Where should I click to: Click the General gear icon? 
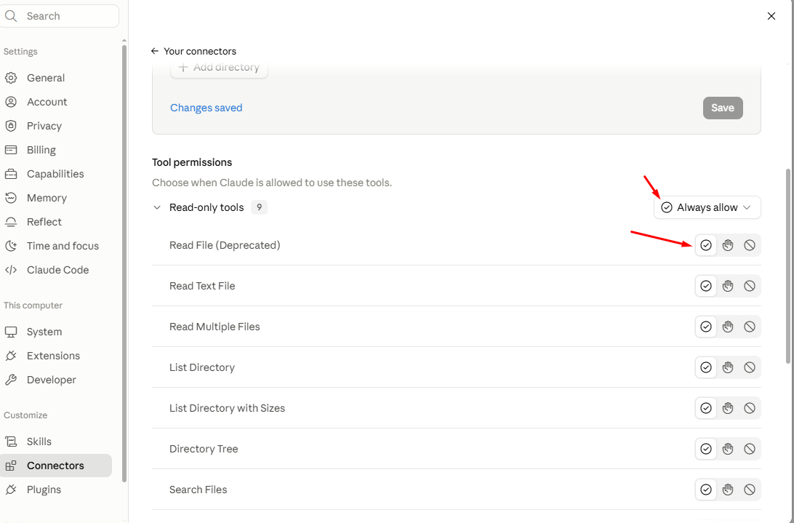coord(11,78)
